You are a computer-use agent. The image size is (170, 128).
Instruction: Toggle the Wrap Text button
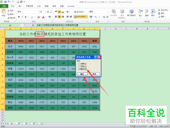[79, 12]
